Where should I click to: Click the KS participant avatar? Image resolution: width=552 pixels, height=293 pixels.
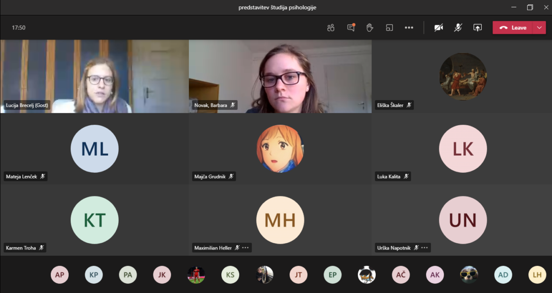(230, 275)
